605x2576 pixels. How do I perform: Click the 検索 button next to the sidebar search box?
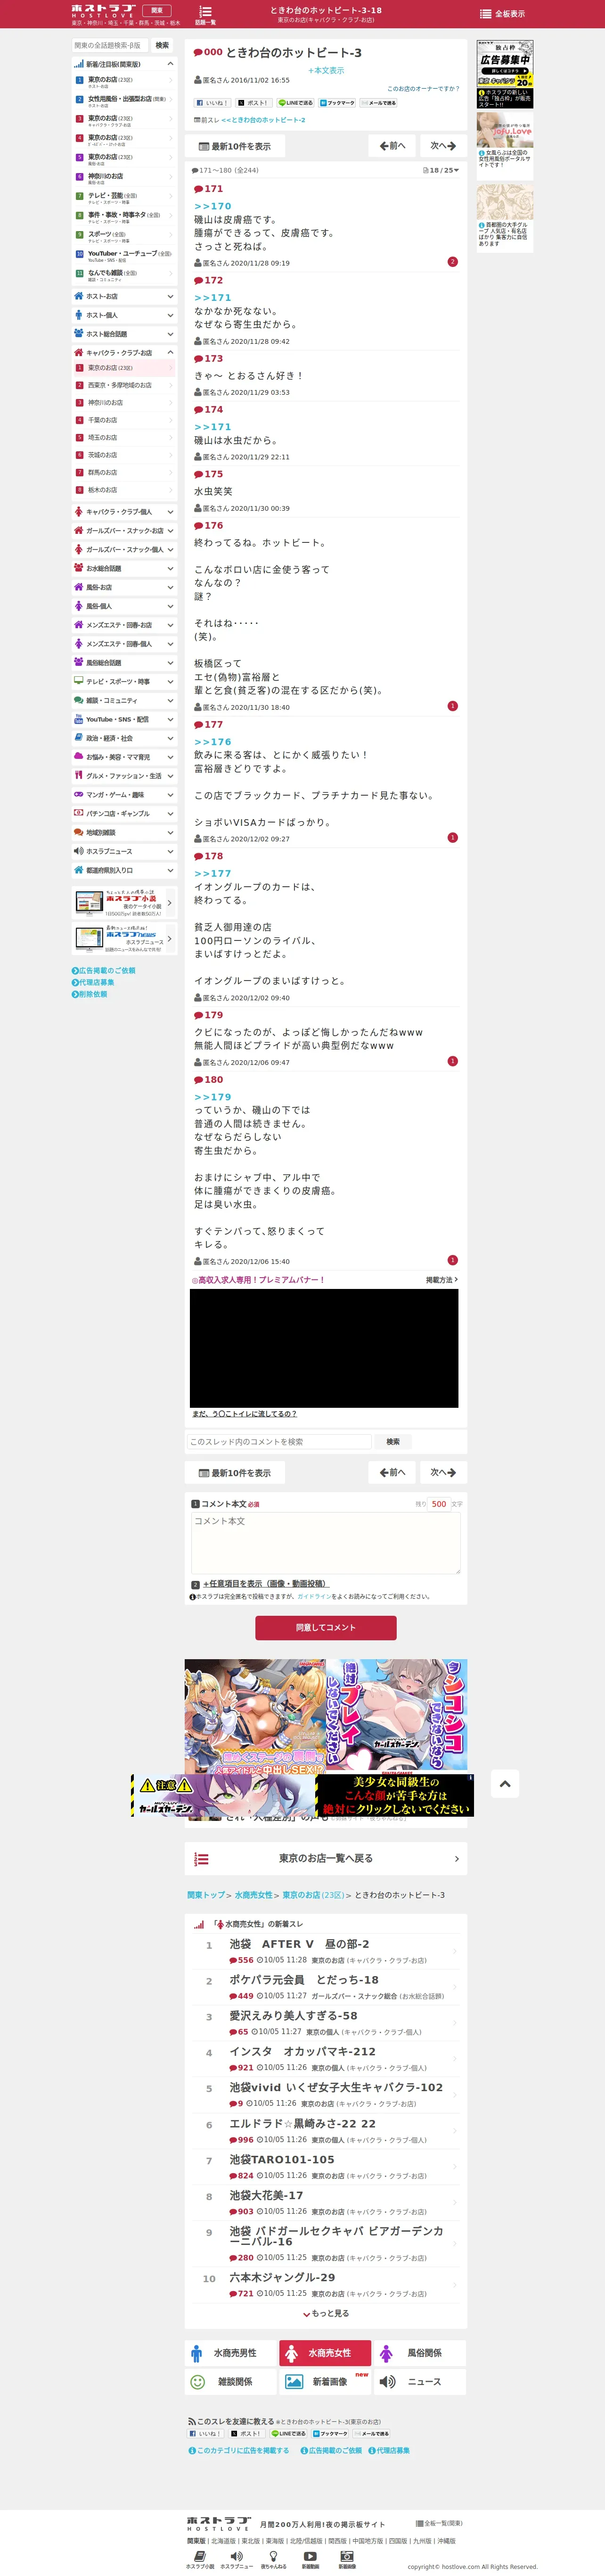162,45
